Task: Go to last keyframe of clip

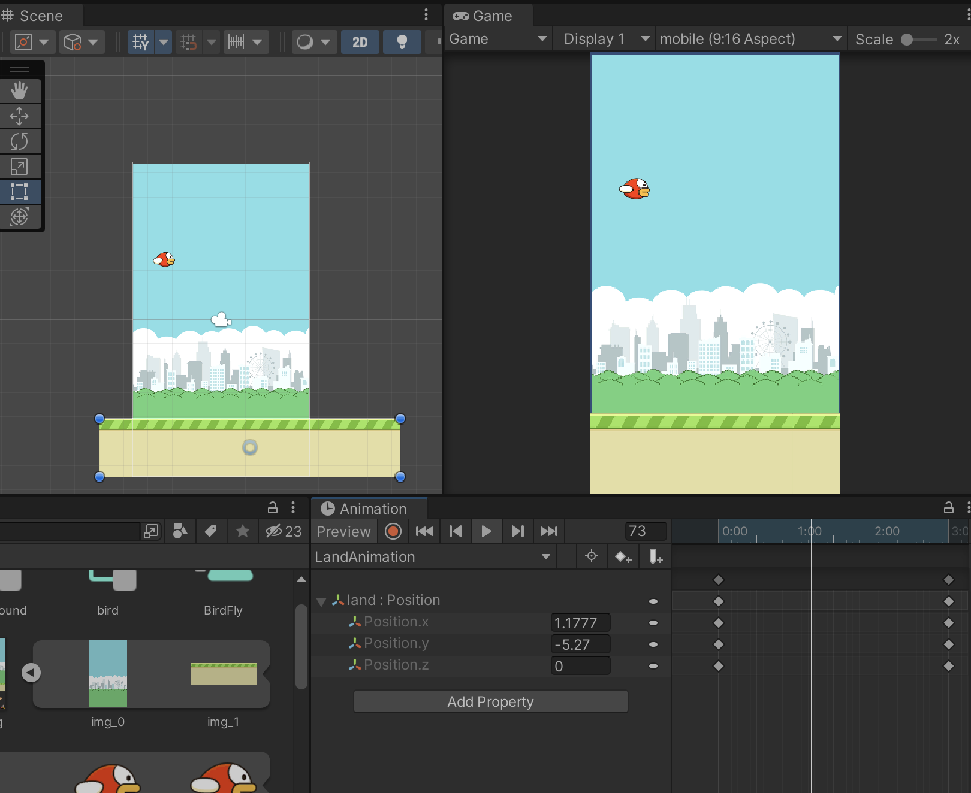Action: click(548, 531)
